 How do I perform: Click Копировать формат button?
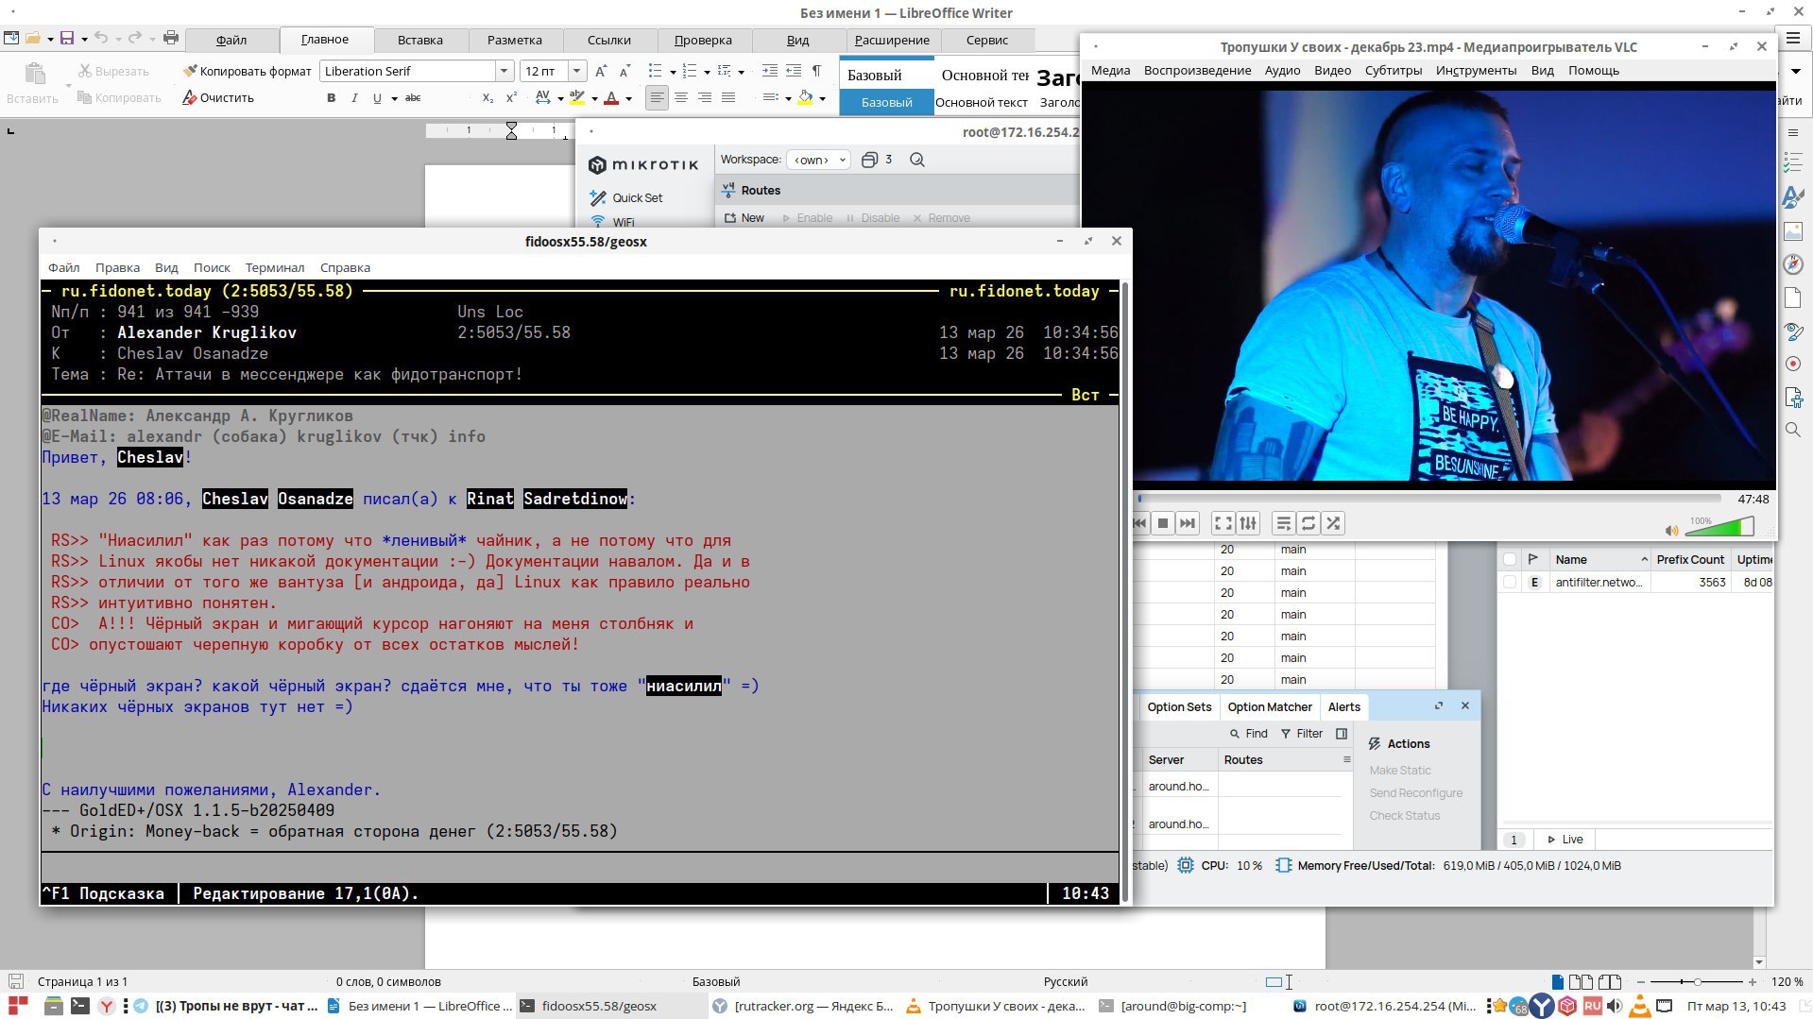pos(248,71)
